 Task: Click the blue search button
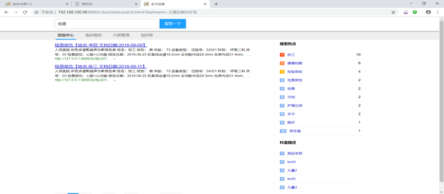173,24
